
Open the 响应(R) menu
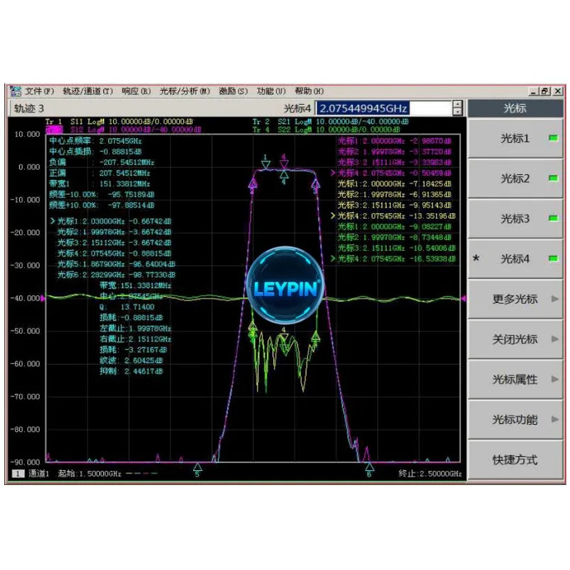click(x=136, y=91)
